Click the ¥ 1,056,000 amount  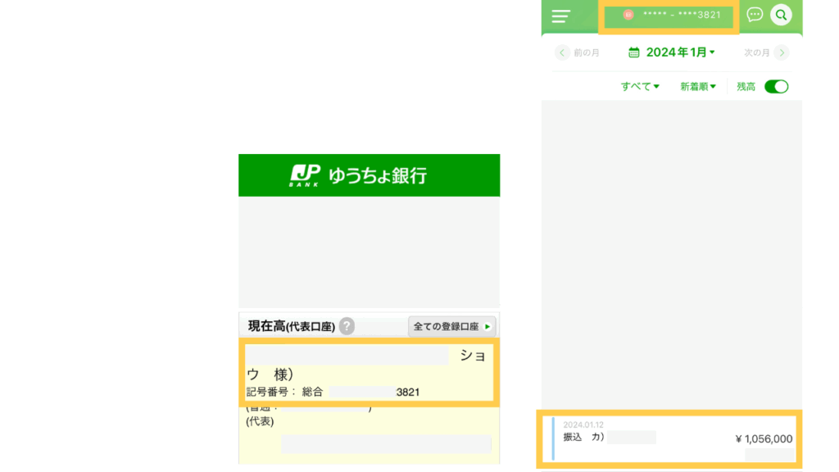click(764, 439)
